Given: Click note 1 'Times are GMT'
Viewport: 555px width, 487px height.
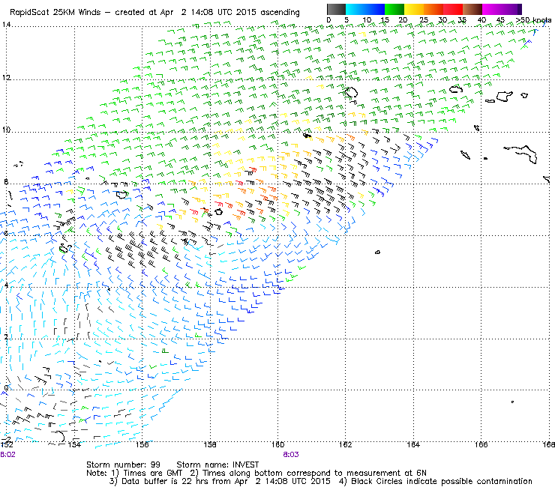Looking at the screenshot, I should click(148, 474).
